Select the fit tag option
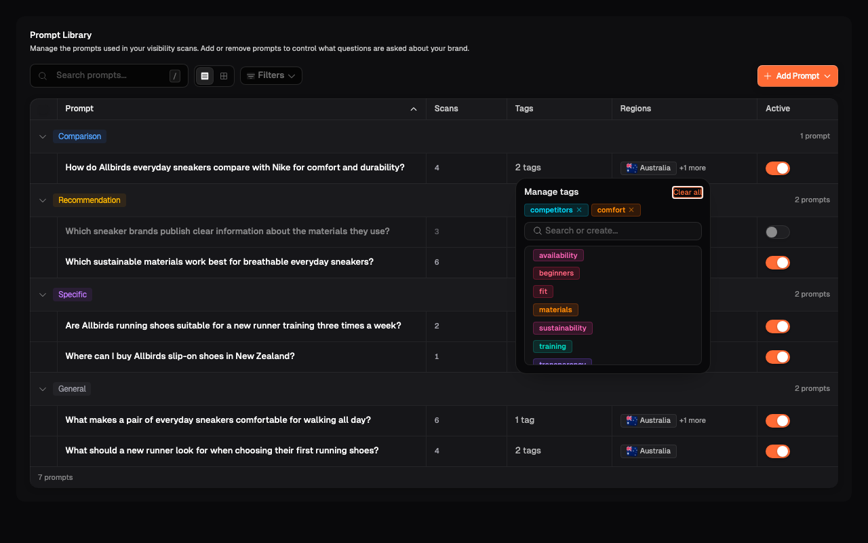The image size is (868, 543). click(543, 291)
